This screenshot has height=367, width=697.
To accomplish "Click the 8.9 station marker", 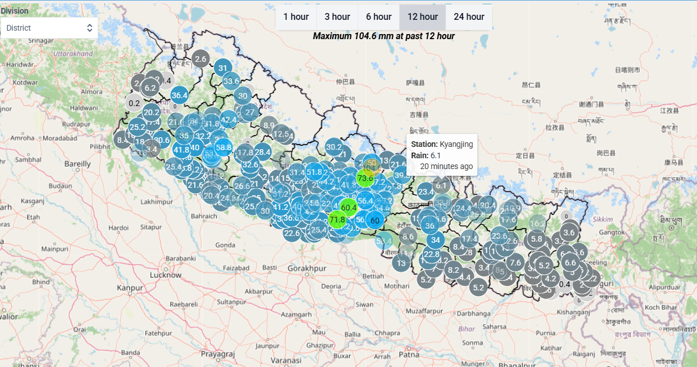I will click(x=269, y=125).
